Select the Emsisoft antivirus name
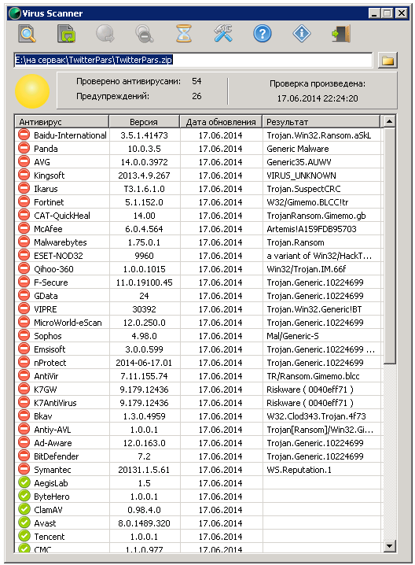The image size is (415, 565). tap(50, 349)
